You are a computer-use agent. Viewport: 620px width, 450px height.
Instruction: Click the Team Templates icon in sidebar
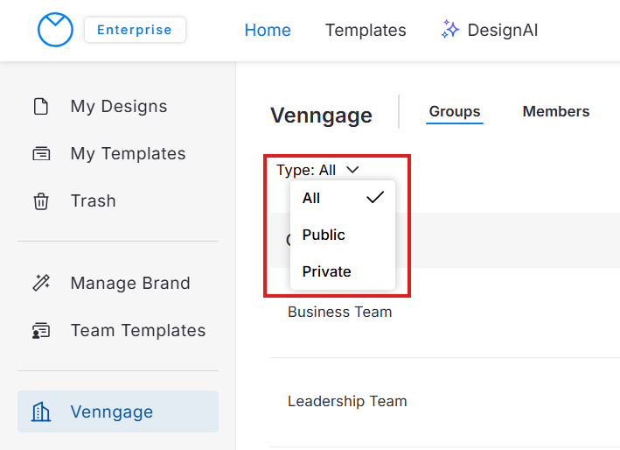coord(41,331)
